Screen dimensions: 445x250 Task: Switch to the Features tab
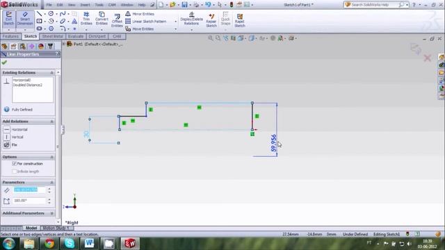(11, 36)
